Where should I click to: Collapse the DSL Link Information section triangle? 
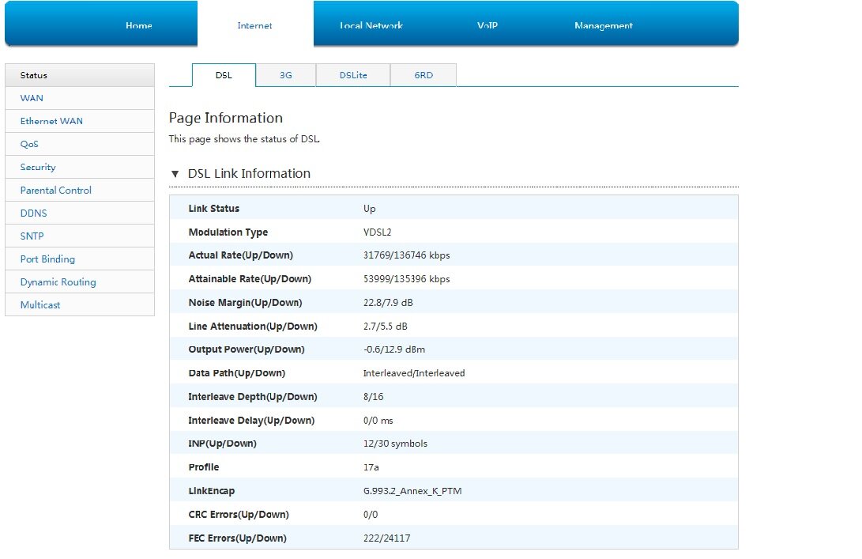[175, 174]
